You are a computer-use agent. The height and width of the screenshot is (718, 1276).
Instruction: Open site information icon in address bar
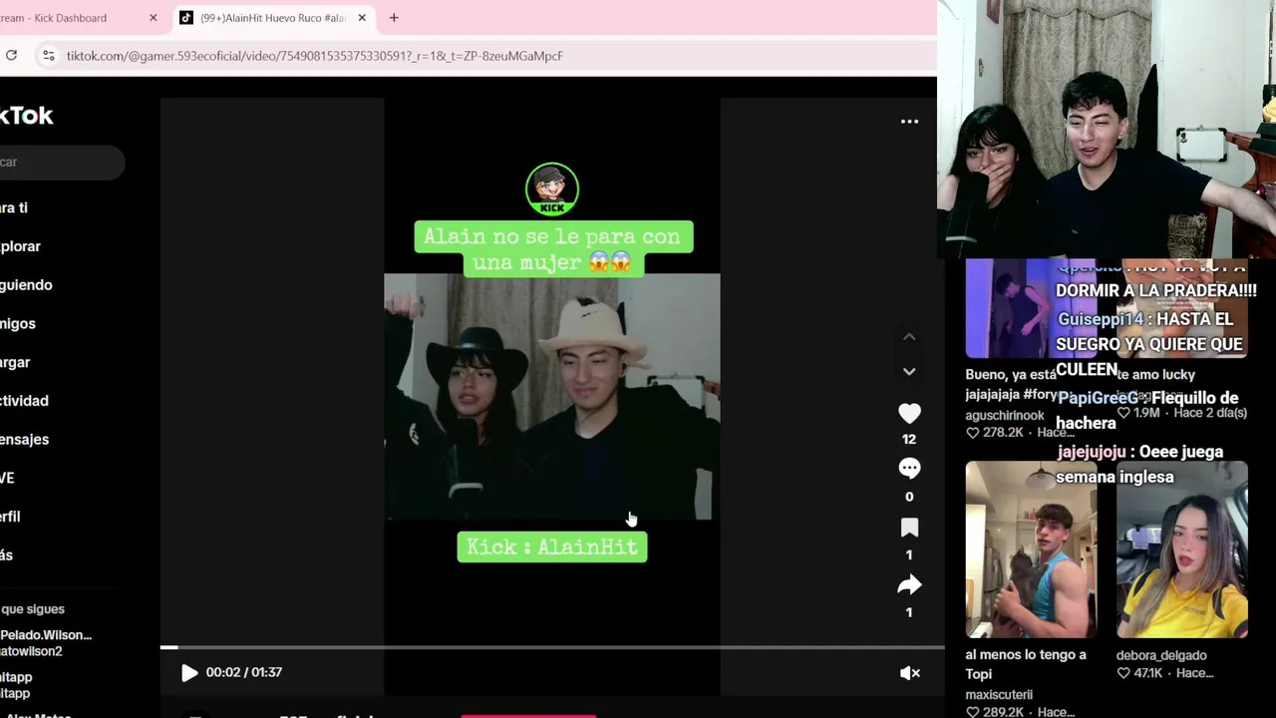coord(48,56)
